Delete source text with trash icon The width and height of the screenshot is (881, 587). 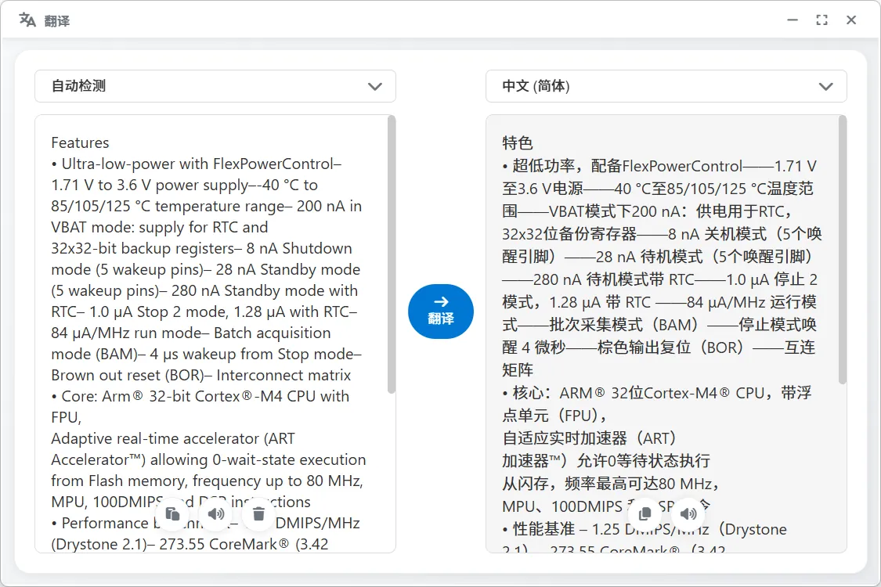pos(259,514)
